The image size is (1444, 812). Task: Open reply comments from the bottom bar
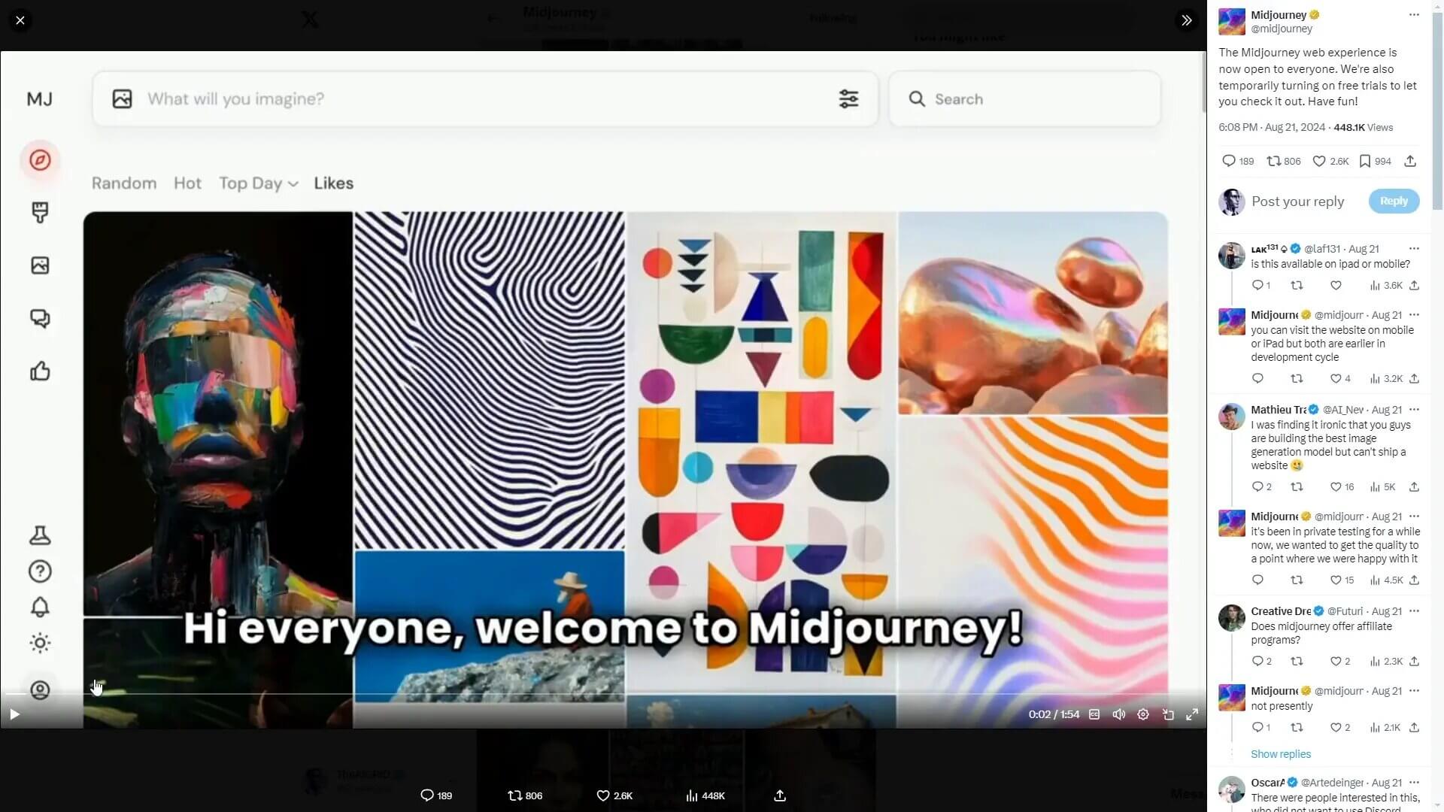tap(427, 795)
